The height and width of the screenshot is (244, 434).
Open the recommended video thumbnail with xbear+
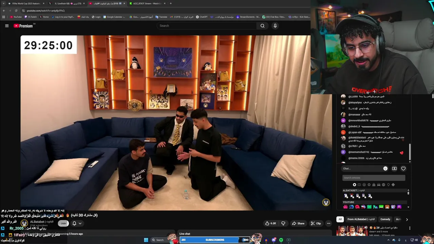pos(352,231)
